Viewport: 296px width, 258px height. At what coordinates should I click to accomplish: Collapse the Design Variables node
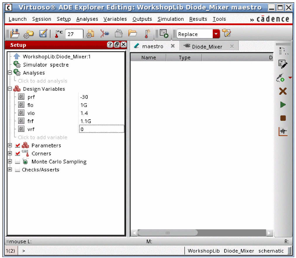point(10,89)
